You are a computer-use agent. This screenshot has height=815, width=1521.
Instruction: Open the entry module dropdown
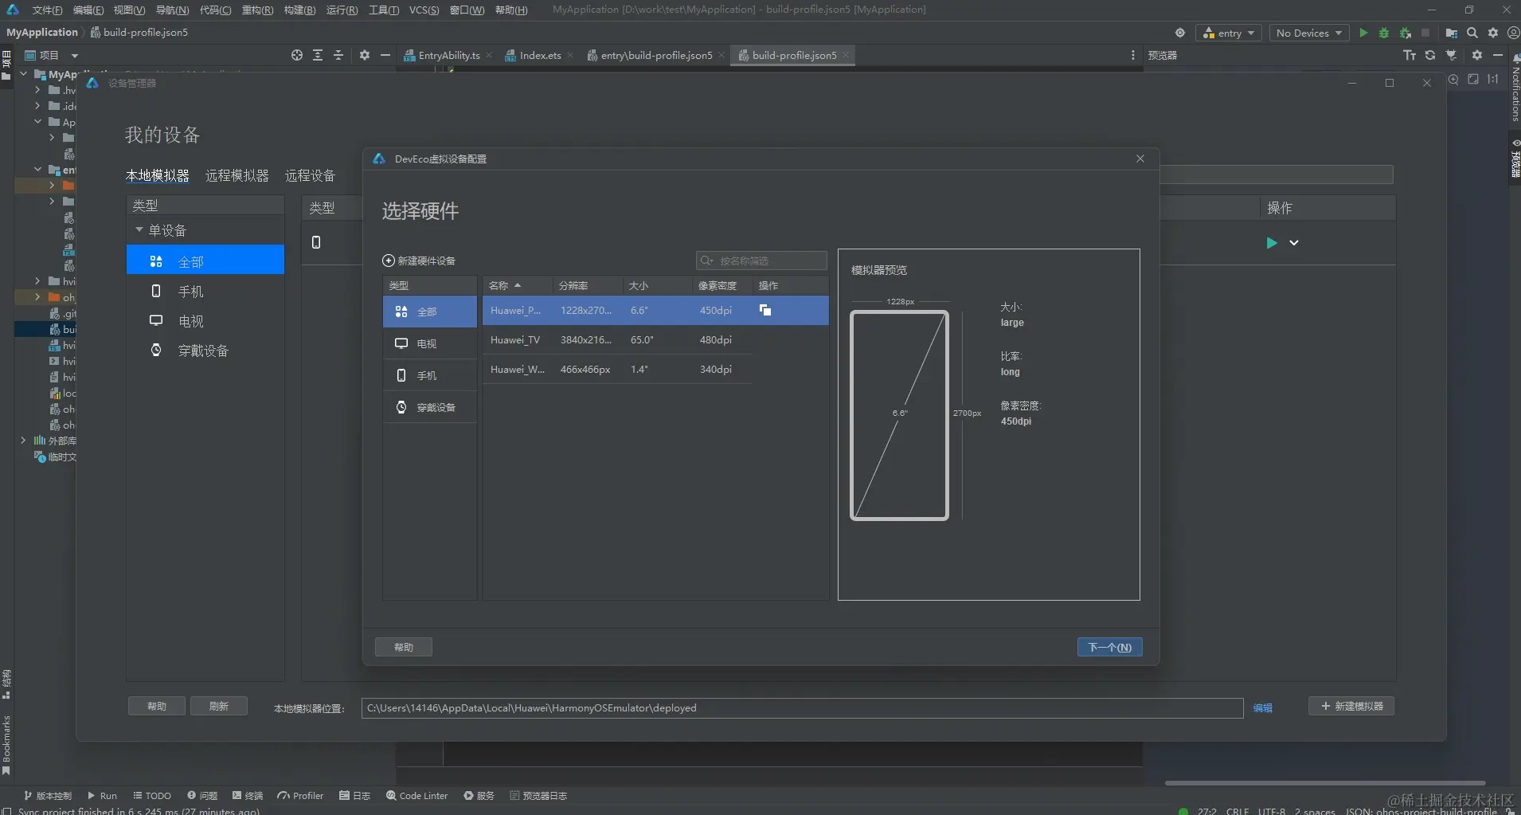click(1230, 33)
